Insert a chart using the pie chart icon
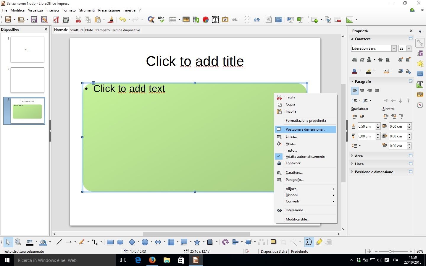Screen dimensions: 426x266 click(x=206, y=20)
